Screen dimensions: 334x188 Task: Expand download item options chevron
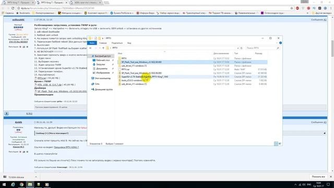coord(36,177)
